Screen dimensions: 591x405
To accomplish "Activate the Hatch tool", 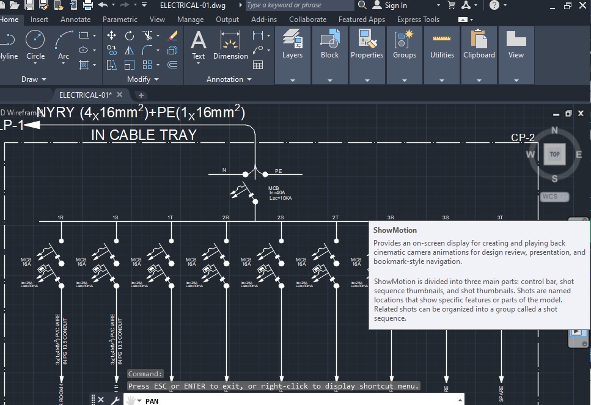I will [x=84, y=65].
